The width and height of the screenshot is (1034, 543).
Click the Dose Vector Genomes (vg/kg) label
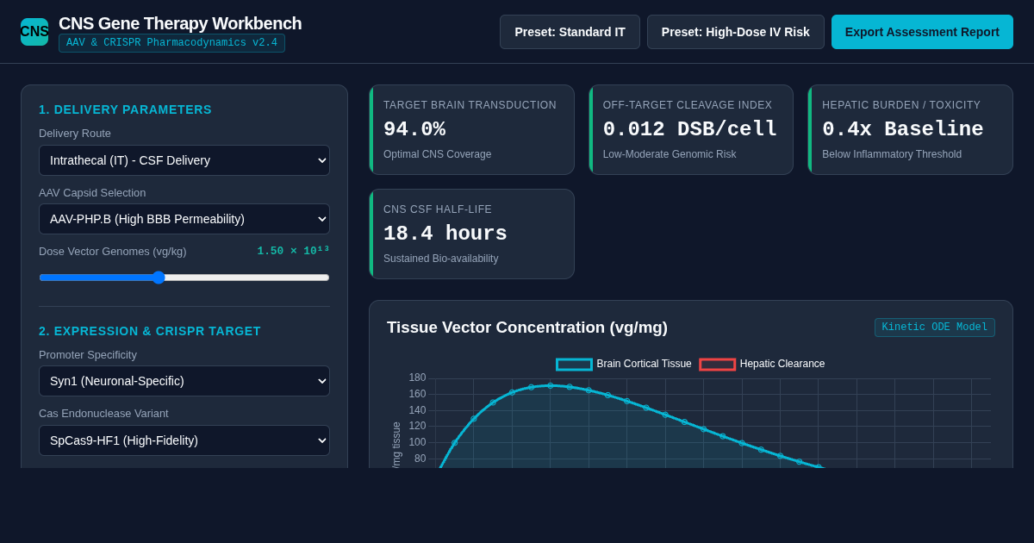click(x=112, y=252)
